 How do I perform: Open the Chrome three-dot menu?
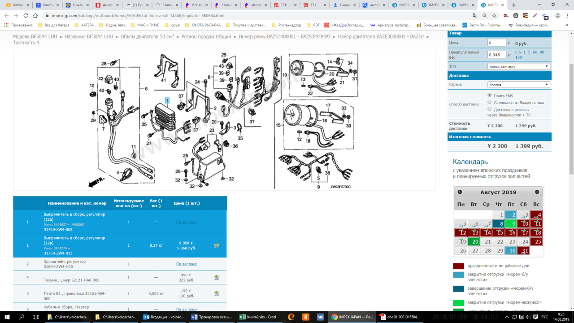(x=567, y=15)
